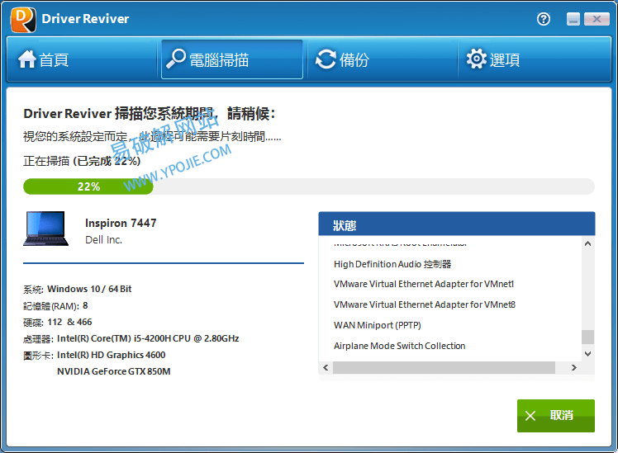Select 'VMware Virtual Ethernet Adapter for VMnet1'
618x453 pixels.
(424, 284)
